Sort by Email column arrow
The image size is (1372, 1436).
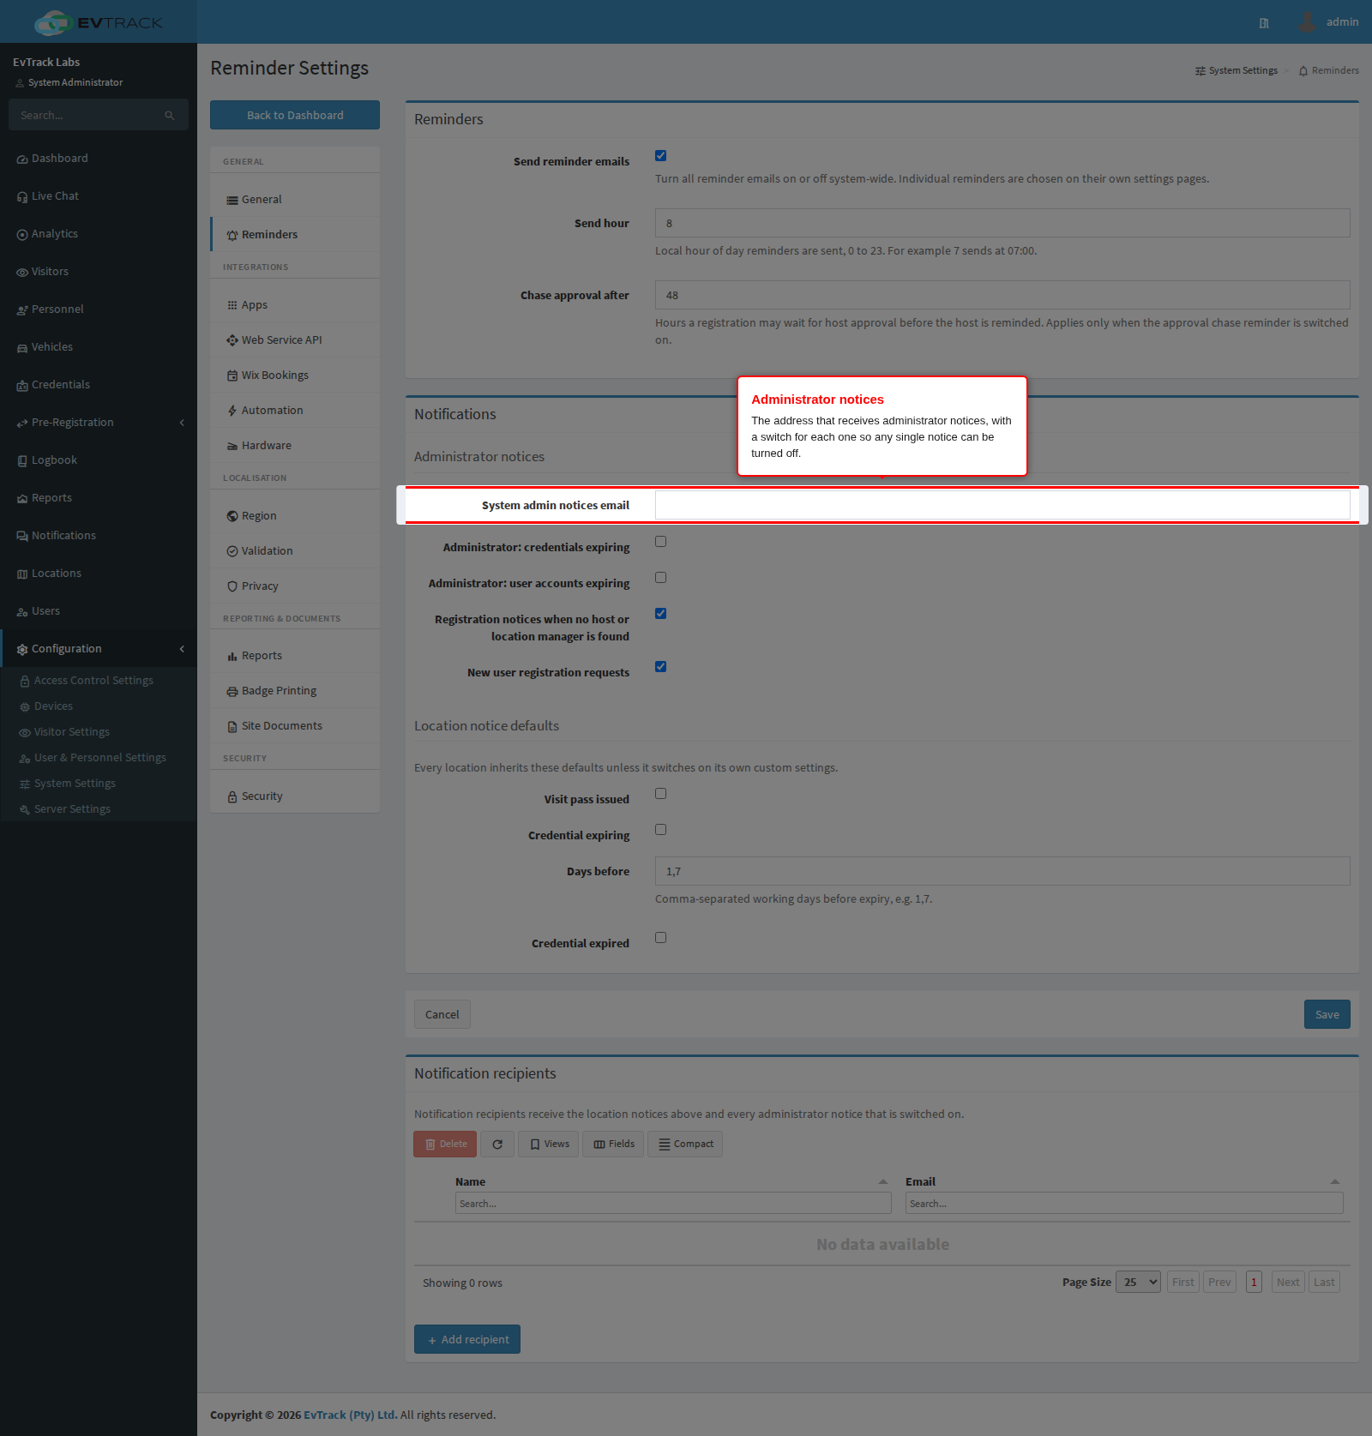point(1335,1181)
